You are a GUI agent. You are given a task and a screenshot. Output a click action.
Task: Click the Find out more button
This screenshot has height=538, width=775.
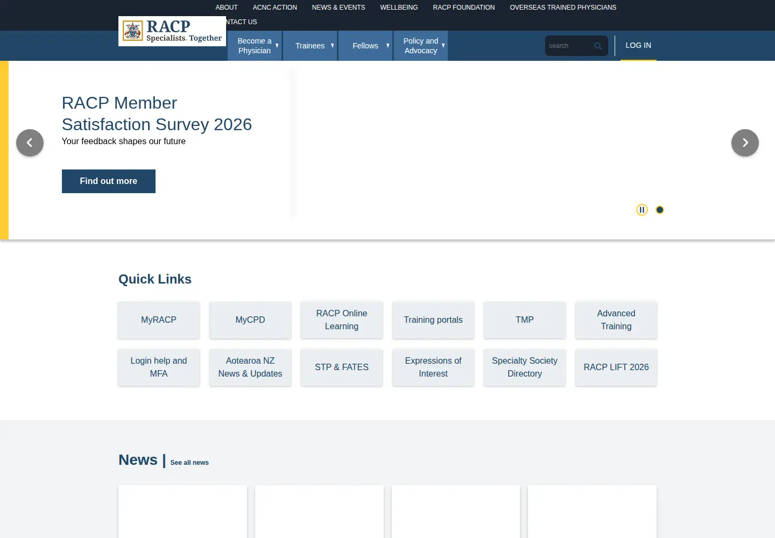tap(109, 181)
